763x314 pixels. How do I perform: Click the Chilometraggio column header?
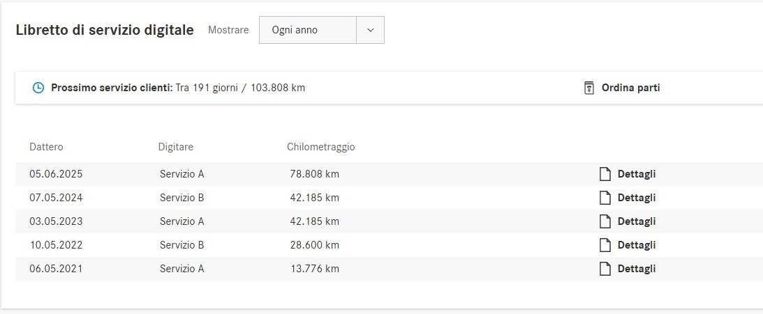point(320,147)
